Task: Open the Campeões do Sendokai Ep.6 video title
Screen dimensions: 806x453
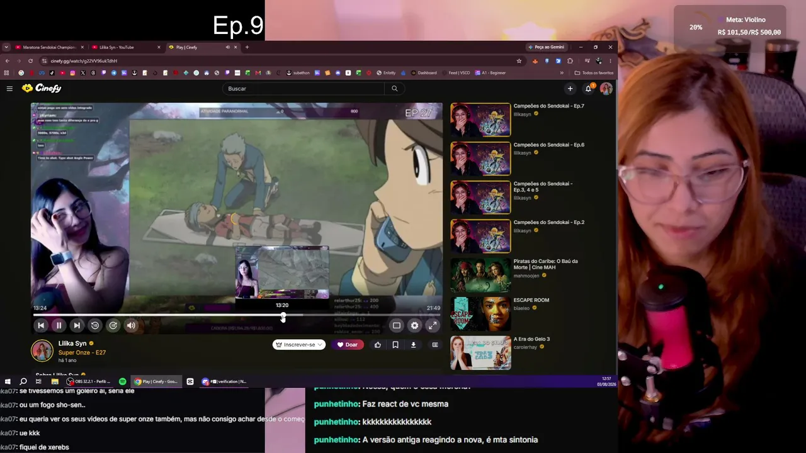Action: (x=549, y=145)
